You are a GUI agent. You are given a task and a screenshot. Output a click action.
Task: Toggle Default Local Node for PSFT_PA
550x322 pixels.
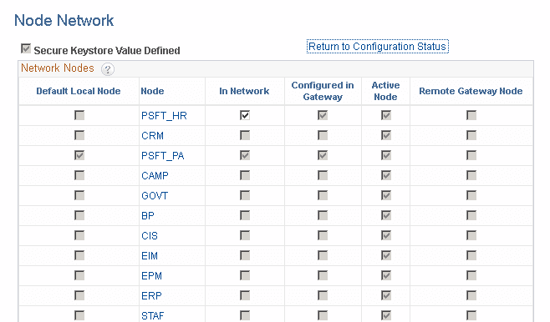click(79, 155)
